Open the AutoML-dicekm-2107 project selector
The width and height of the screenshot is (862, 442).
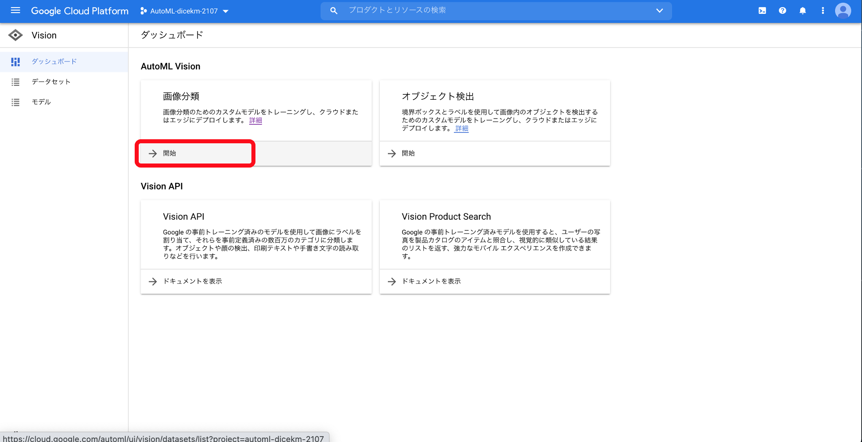(x=185, y=11)
